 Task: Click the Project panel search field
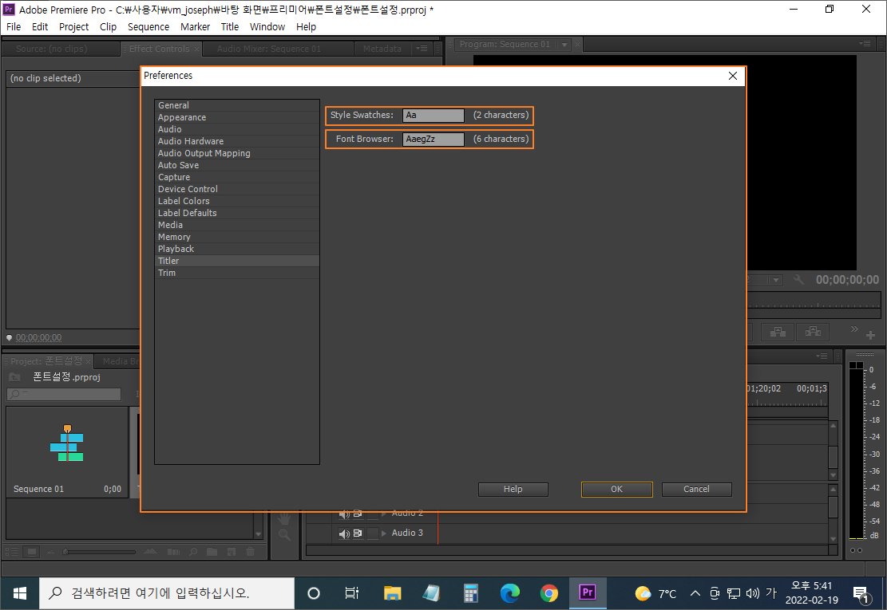pyautogui.click(x=64, y=394)
